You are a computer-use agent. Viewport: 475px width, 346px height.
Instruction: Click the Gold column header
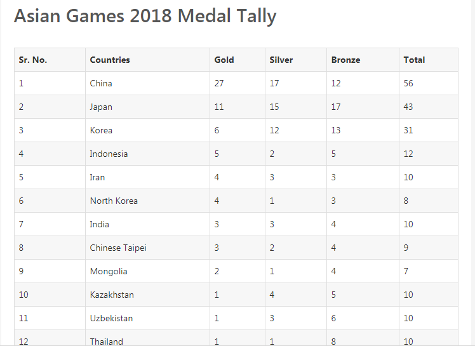224,60
